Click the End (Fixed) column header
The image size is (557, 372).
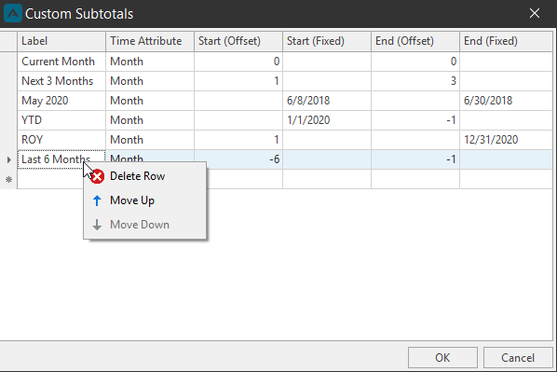point(506,41)
